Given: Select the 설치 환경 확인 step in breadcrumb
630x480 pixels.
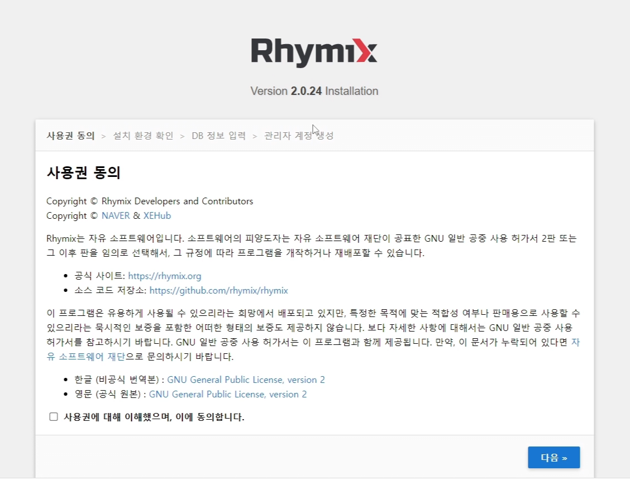Looking at the screenshot, I should coord(143,136).
